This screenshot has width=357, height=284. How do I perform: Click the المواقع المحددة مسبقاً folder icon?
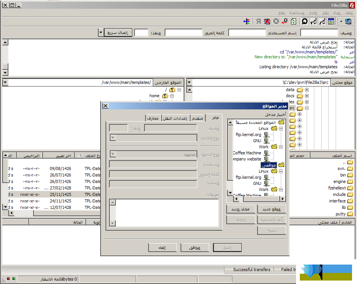[x=282, y=122]
